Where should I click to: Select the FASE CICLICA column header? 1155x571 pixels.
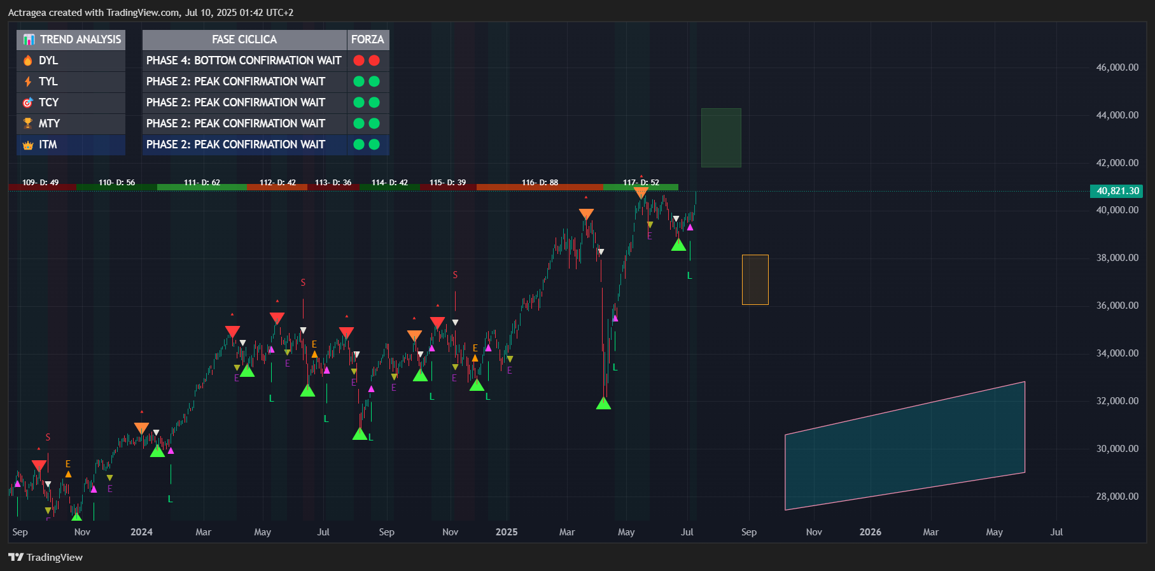[244, 39]
